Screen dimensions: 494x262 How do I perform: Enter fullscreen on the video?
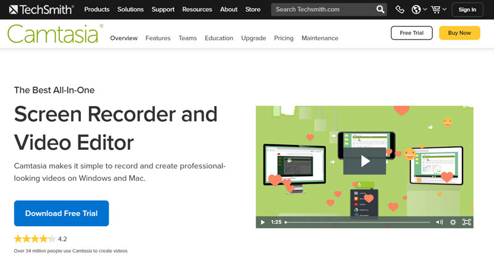click(467, 223)
